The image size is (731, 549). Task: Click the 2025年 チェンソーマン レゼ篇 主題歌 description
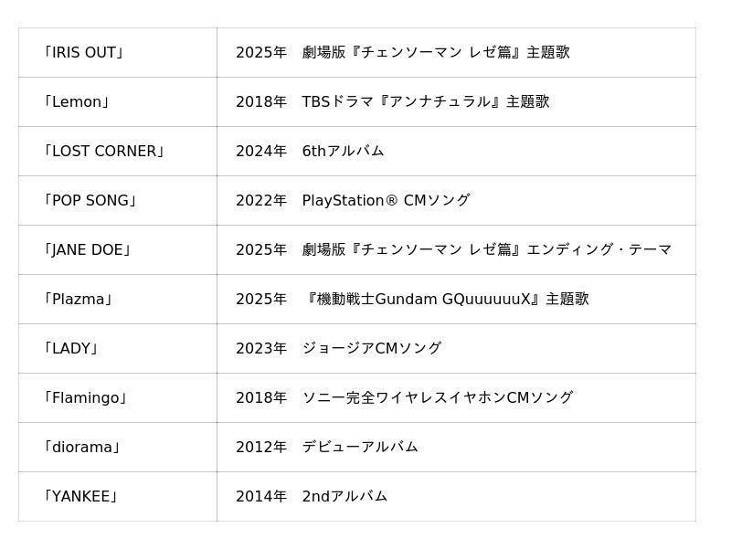point(402,53)
